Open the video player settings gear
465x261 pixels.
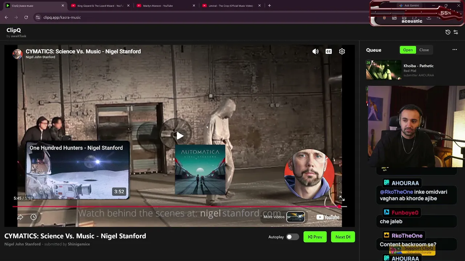[342, 51]
